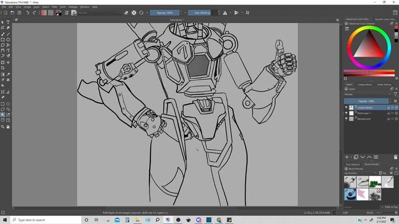Switch to the Undo History tab
Image resolution: width=399 pixels, height=224 pixels.
click(384, 85)
